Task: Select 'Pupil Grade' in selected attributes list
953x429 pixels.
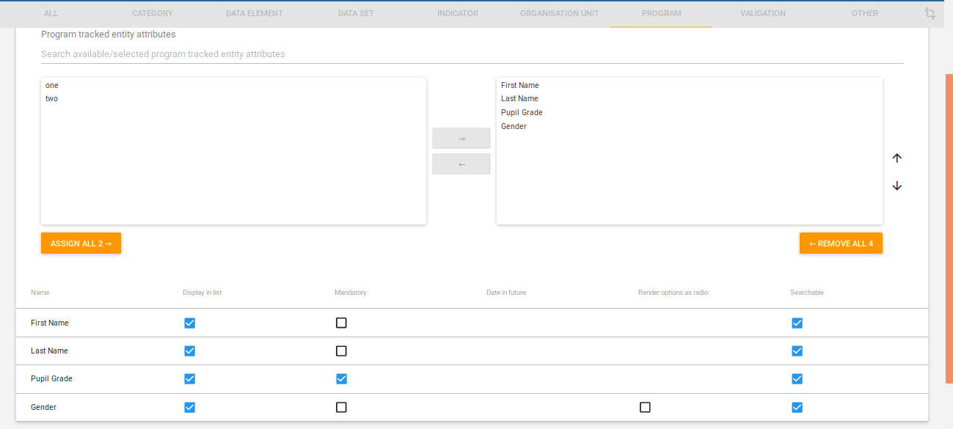Action: tap(522, 112)
